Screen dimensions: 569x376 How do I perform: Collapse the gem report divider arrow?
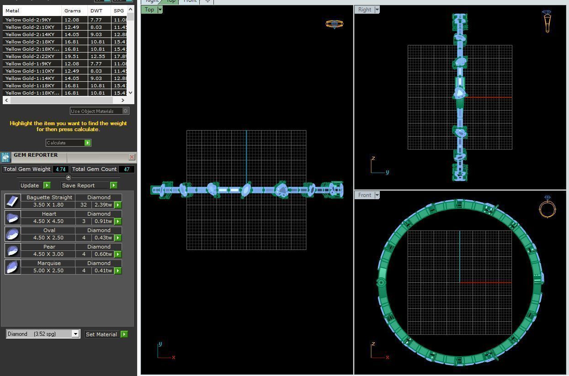tap(69, 177)
